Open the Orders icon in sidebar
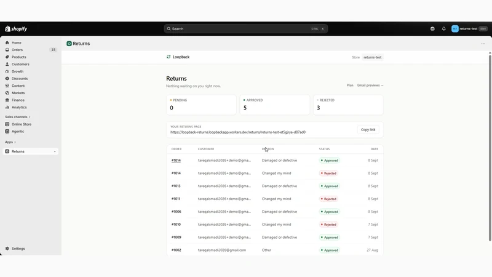The width and height of the screenshot is (492, 277). tap(7, 50)
